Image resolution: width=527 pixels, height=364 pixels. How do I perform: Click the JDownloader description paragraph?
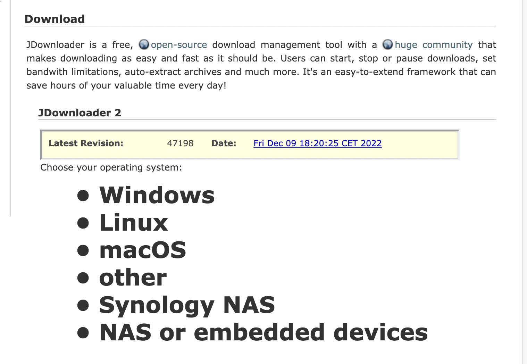pos(261,65)
